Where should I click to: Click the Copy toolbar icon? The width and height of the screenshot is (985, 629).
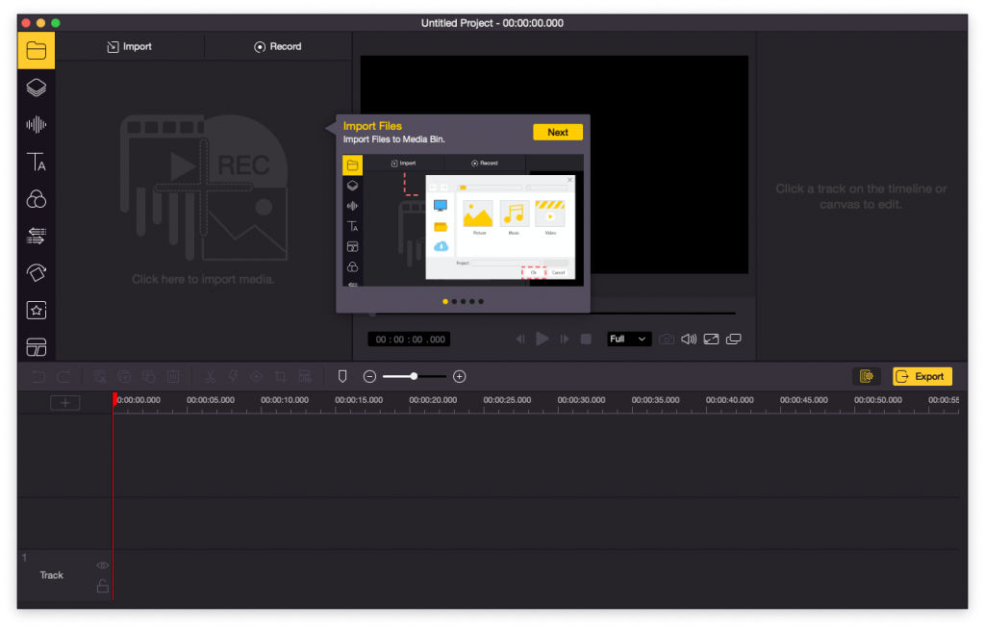tap(124, 376)
